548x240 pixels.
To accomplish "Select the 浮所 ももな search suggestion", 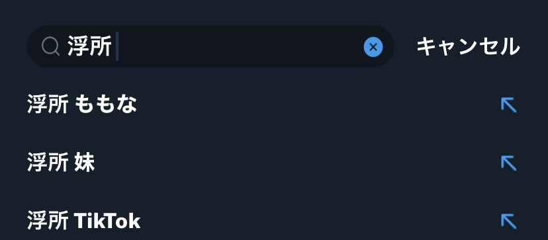I will coord(274,105).
